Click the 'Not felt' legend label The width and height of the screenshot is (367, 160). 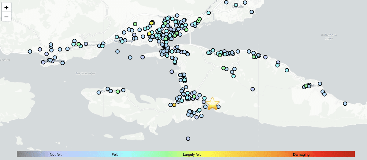[x=56, y=155]
